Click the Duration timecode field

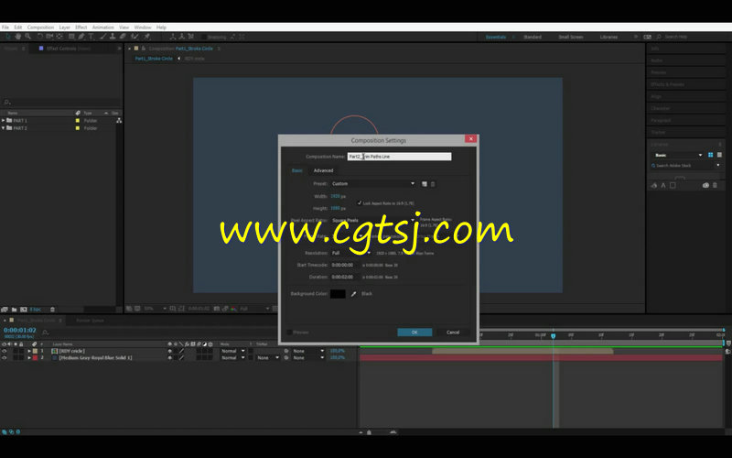pyautogui.click(x=344, y=278)
